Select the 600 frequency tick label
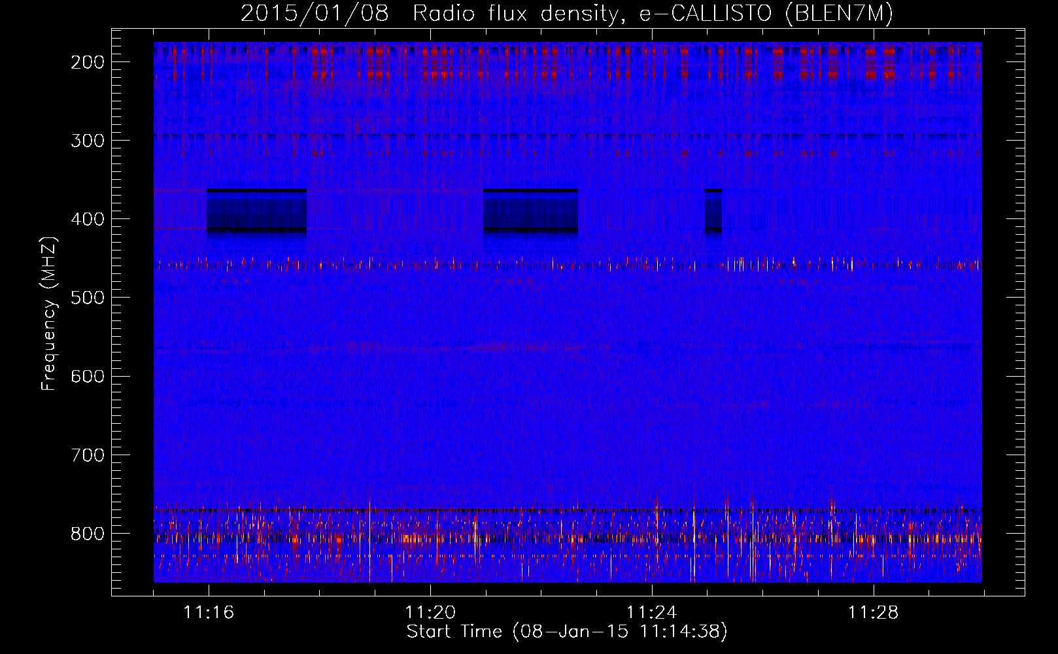The image size is (1058, 654). (88, 376)
